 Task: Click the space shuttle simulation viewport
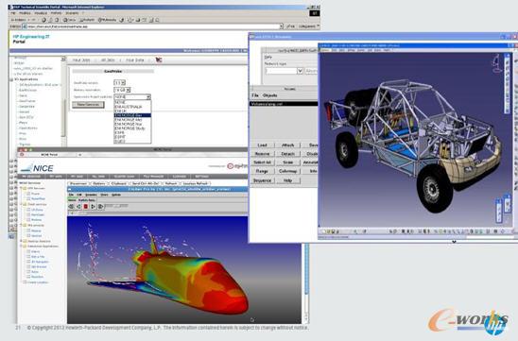coord(184,270)
